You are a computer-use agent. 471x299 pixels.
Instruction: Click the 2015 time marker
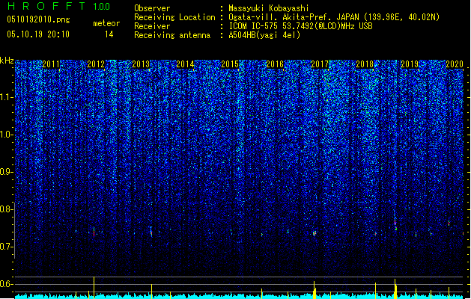pos(230,64)
